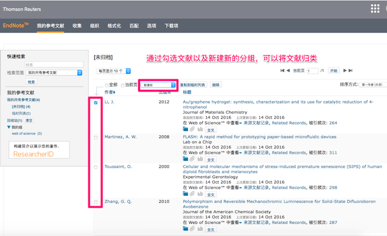Screen dimensions: 387x236
Task: Click the 复制到临时列表 button
Action: (x=192, y=85)
